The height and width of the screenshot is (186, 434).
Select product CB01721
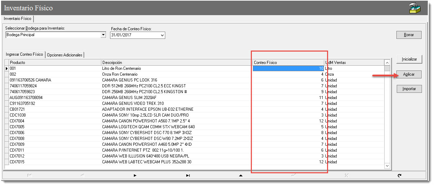17,109
